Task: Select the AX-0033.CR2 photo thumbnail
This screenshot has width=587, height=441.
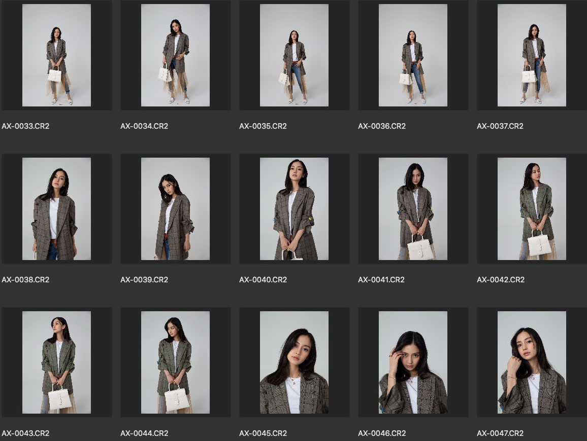Action: (56, 55)
